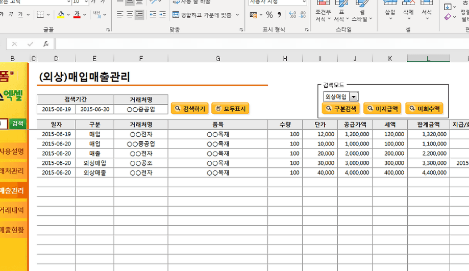Click the 미지급액 button

382,109
